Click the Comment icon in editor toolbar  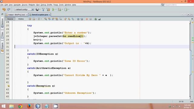[96, 19]
